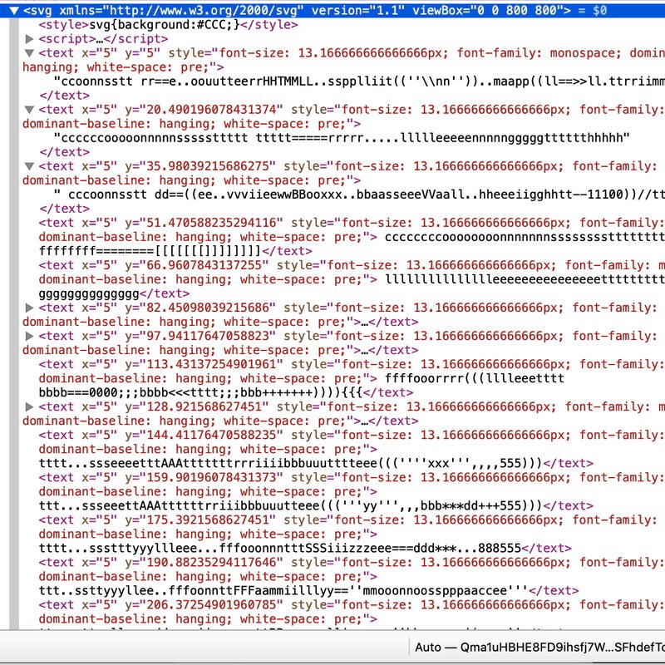
Task: Click the closing text tag under y="20.490196078431374" node
Action: [65, 152]
